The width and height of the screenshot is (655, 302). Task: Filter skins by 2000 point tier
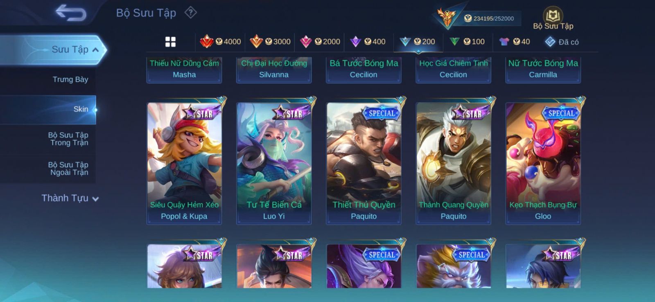320,41
